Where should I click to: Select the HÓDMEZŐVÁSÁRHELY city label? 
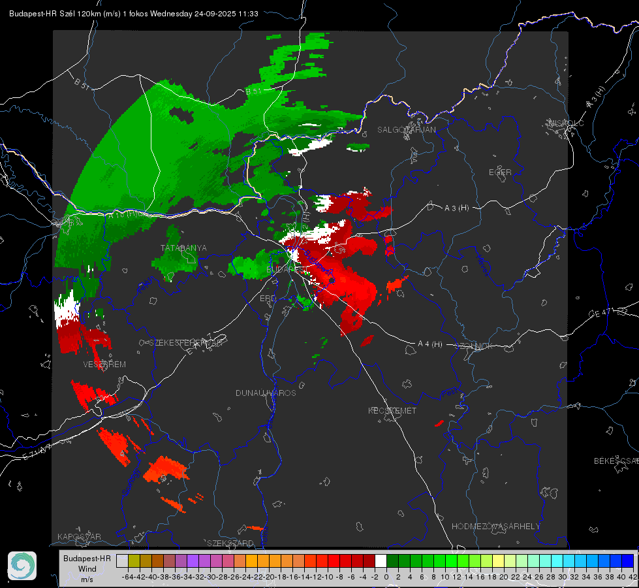(x=495, y=527)
